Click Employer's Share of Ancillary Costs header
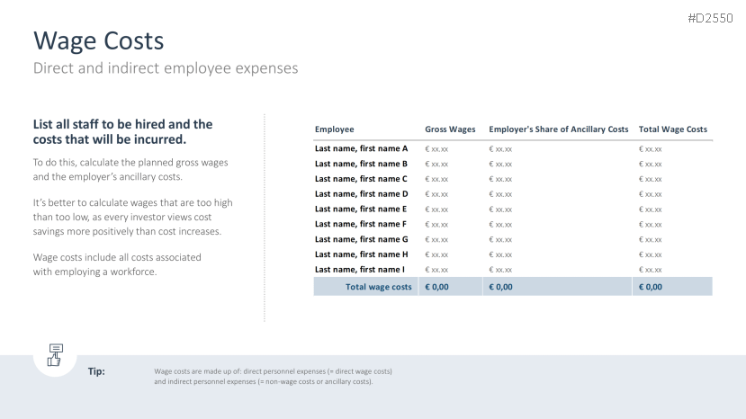 [x=558, y=129]
